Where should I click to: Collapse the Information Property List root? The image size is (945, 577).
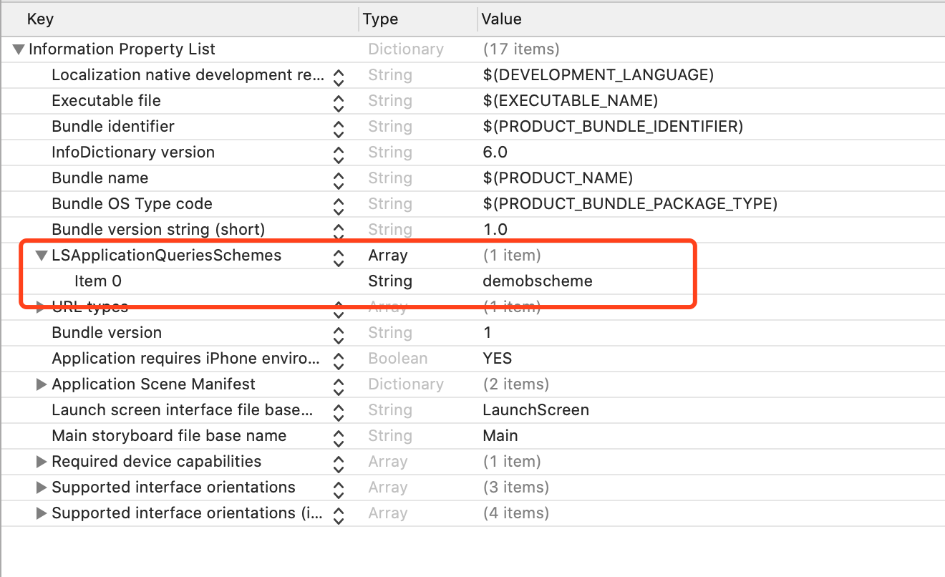pos(19,49)
